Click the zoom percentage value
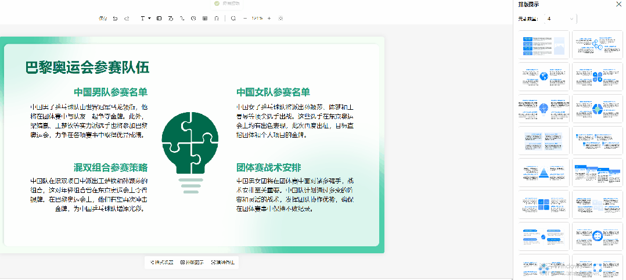 257,18
